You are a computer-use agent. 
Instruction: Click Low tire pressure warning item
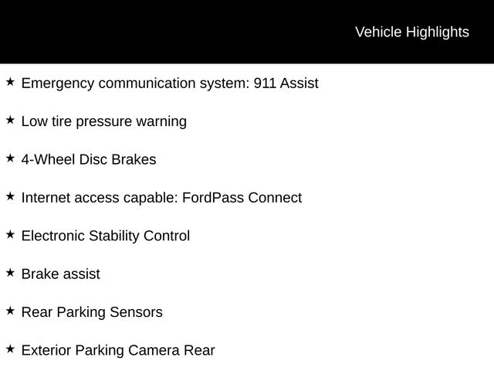click(x=104, y=122)
